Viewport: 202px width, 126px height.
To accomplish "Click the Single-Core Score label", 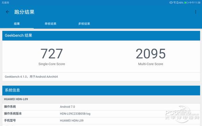I will [52, 64].
